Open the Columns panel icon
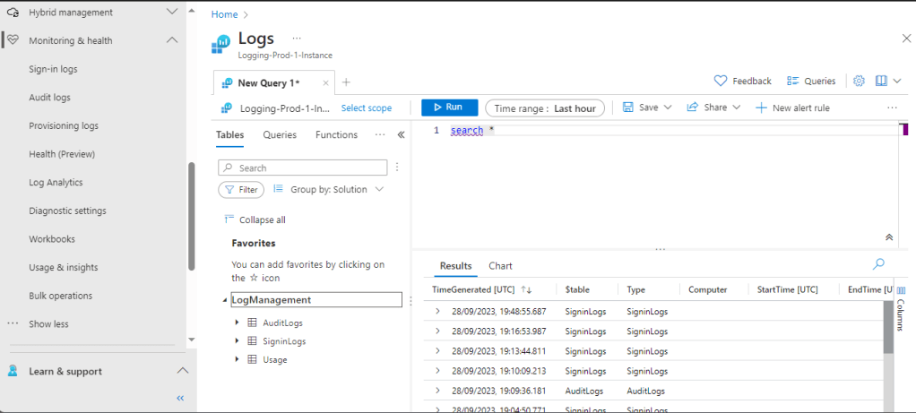 [x=901, y=290]
